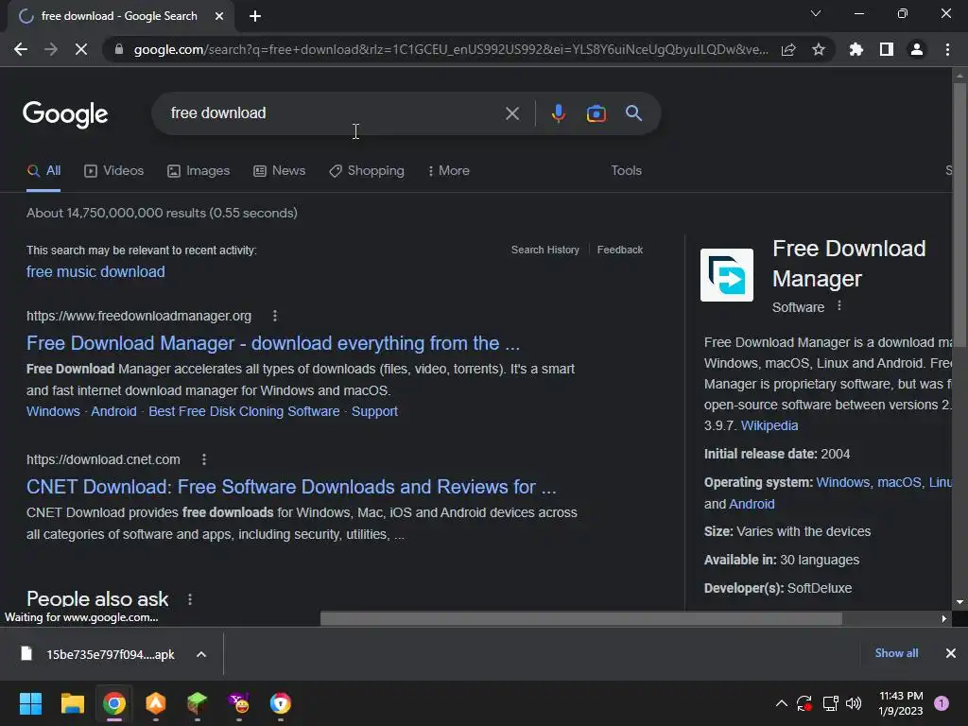968x726 pixels.
Task: Open options for freedownloadmanager.org result
Action: click(275, 316)
